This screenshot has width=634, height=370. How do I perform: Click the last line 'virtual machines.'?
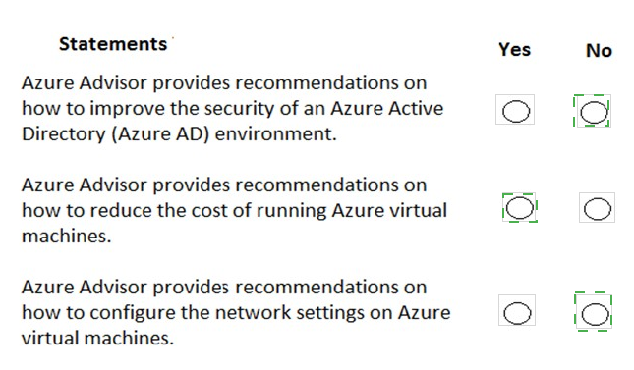(97, 338)
